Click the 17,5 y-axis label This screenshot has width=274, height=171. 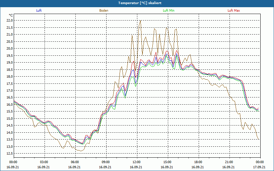coord(10,83)
